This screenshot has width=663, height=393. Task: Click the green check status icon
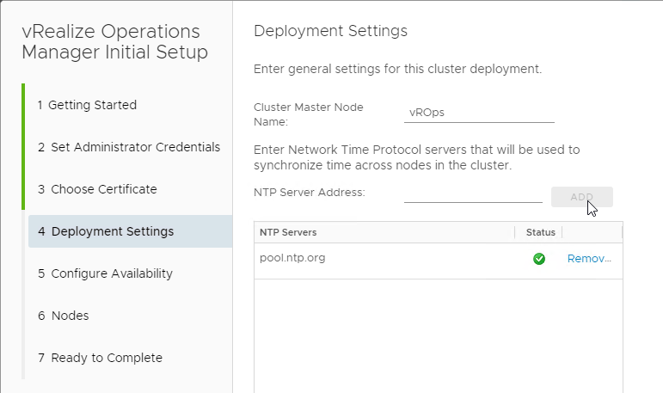tap(539, 259)
